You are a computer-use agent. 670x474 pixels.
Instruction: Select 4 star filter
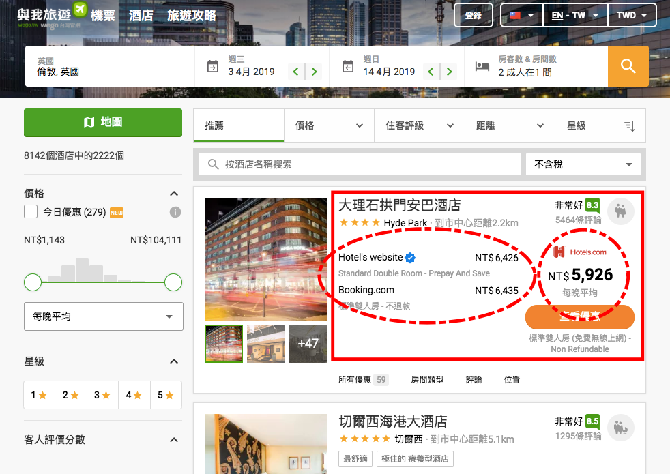coord(134,395)
